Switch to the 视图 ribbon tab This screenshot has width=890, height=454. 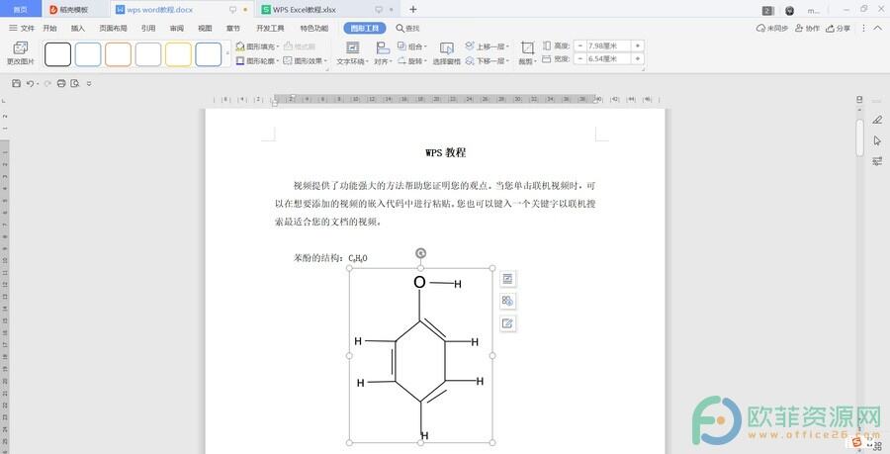[x=205, y=28]
